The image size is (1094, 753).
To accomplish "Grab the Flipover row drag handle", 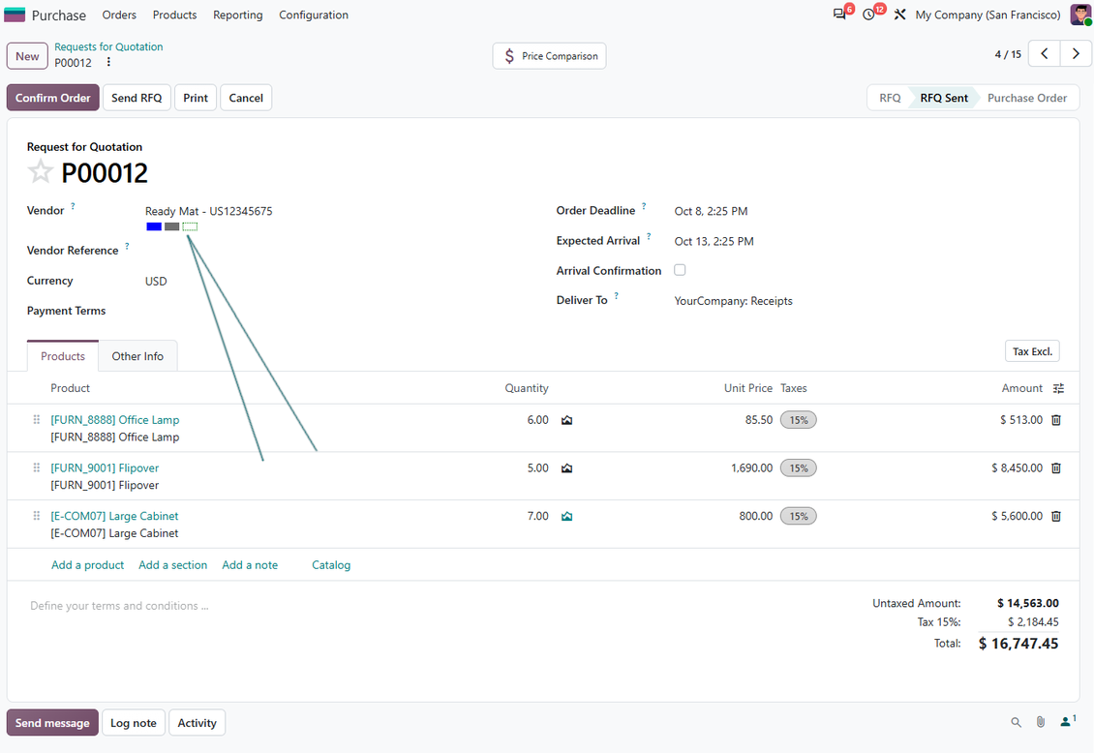I will [x=36, y=467].
